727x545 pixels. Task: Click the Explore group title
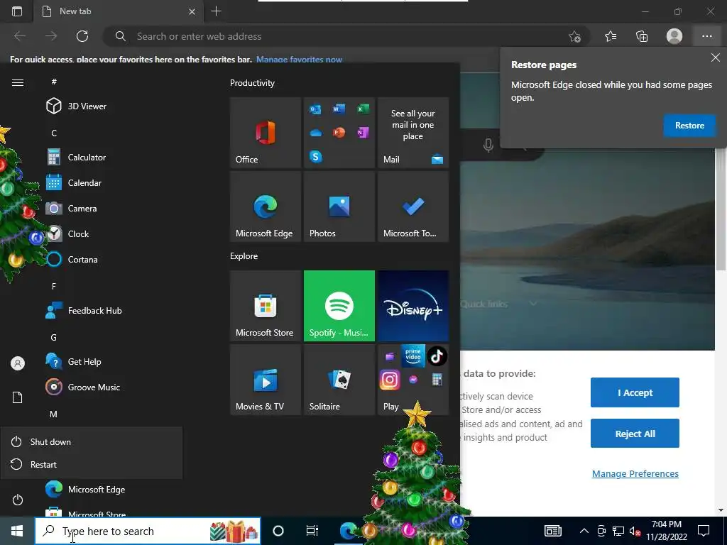[x=244, y=255]
